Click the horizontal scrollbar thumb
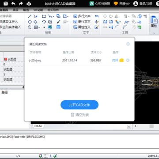Screen dimensions: 159x159 (x=151, y=126)
